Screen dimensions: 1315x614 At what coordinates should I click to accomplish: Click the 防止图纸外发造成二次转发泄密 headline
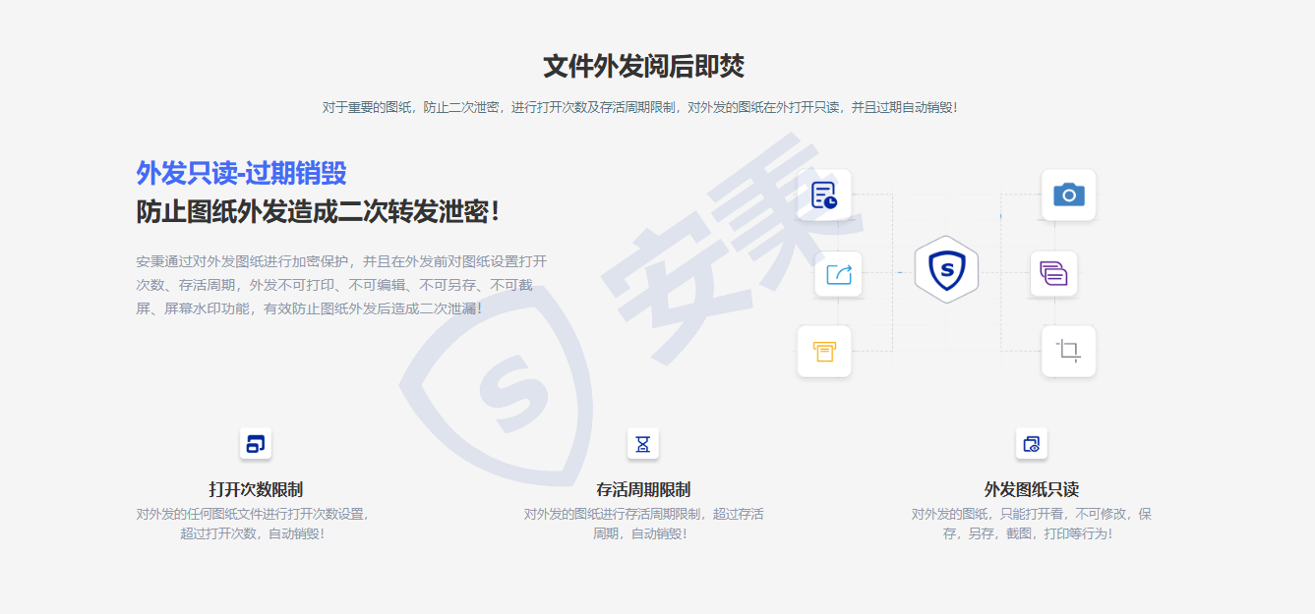[x=318, y=211]
